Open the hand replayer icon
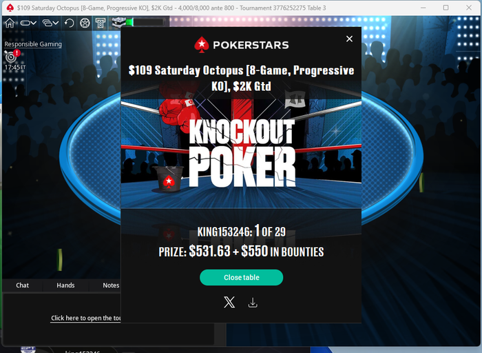The height and width of the screenshot is (353, 482). coord(70,23)
